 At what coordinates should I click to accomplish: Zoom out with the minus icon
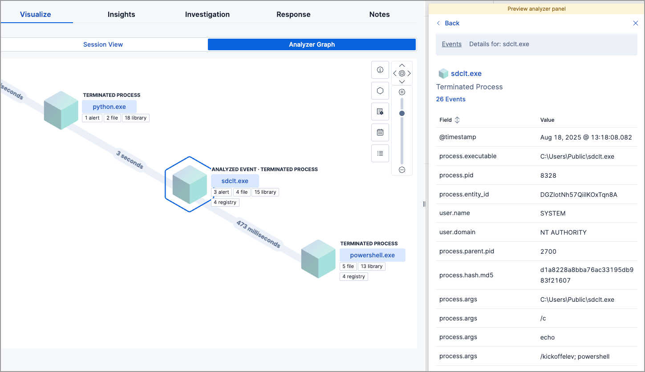click(402, 170)
